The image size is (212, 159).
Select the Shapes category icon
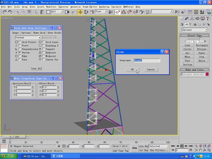click(187, 24)
